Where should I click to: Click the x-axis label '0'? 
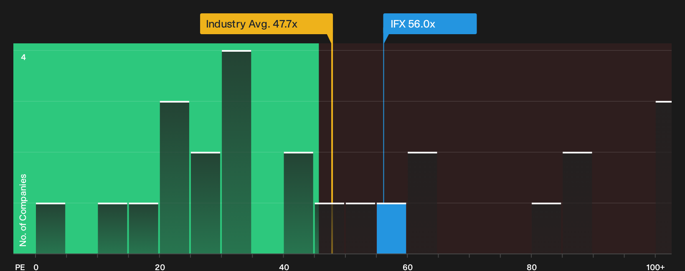[x=36, y=267]
